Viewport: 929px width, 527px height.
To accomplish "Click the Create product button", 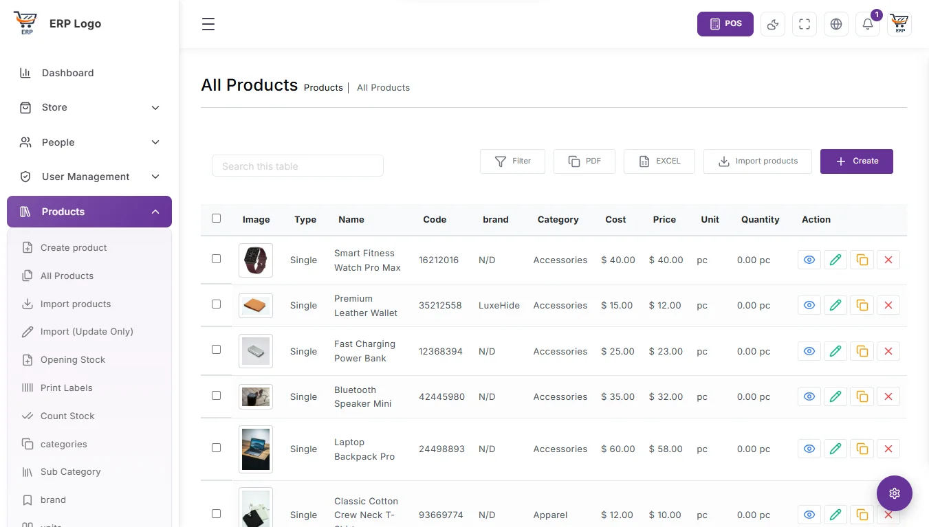I will tap(857, 161).
